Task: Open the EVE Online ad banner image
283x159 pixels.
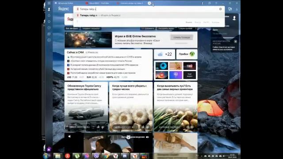Action: [x=88, y=40]
